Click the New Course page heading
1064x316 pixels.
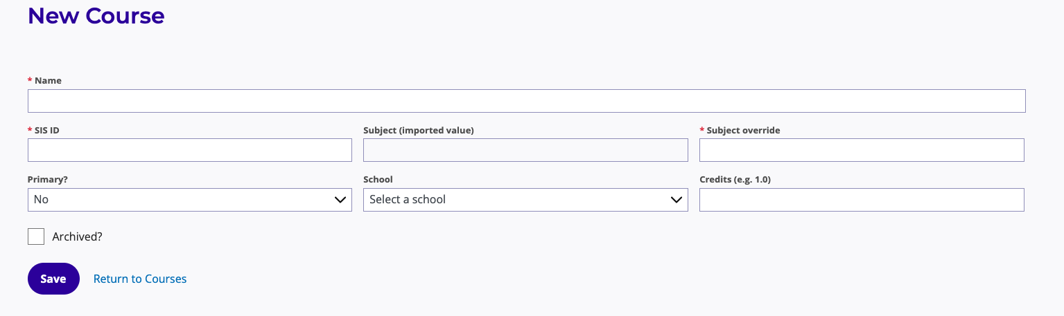pos(96,16)
